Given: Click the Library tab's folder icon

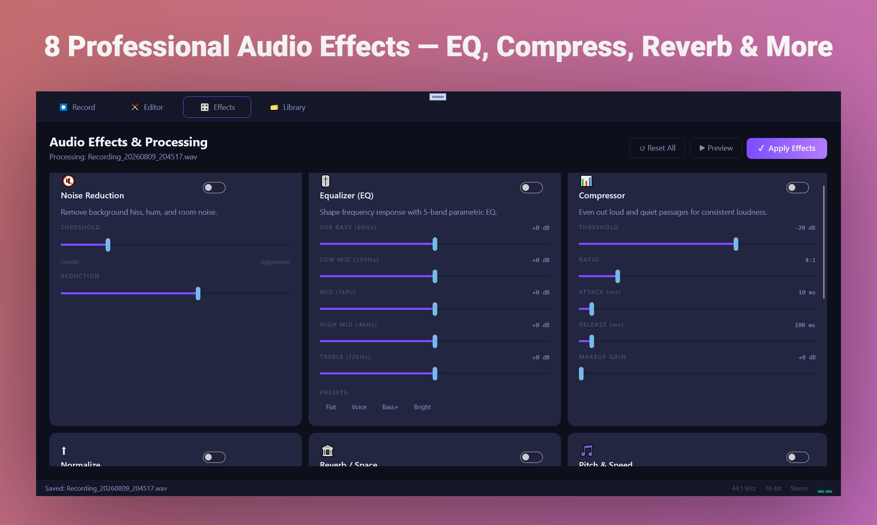Looking at the screenshot, I should tap(274, 107).
